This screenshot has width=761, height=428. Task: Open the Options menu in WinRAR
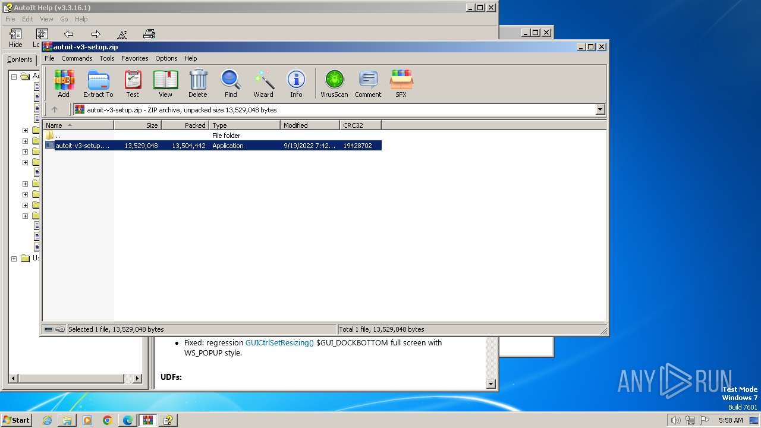click(x=166, y=58)
